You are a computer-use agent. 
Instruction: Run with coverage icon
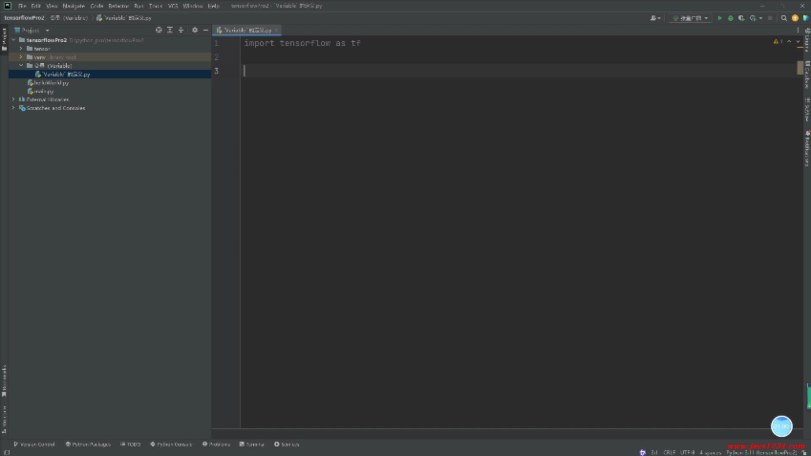pyautogui.click(x=741, y=18)
